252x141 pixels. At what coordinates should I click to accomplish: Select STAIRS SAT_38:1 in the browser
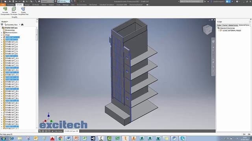click(x=12, y=122)
